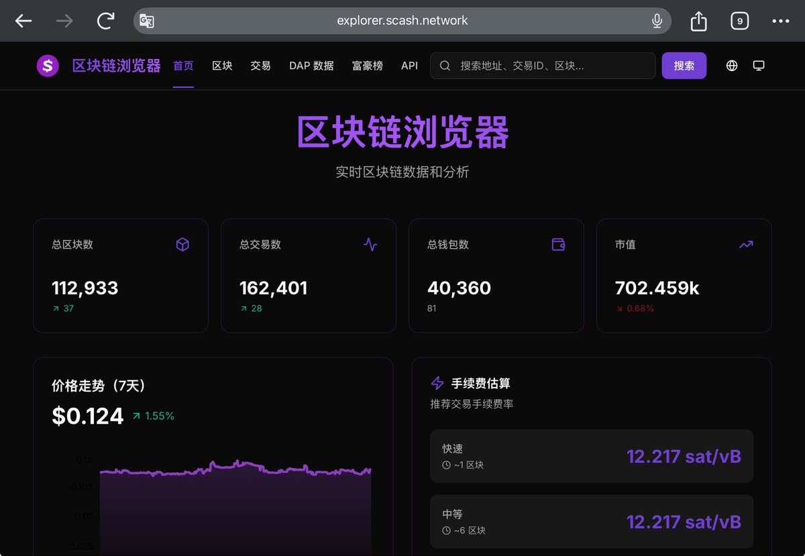The height and width of the screenshot is (556, 805).
Task: Click the translate icon in the address bar
Action: (147, 21)
